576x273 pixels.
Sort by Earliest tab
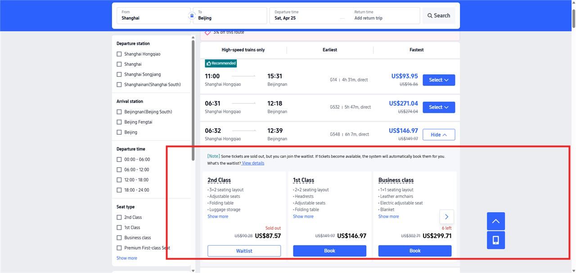click(330, 50)
